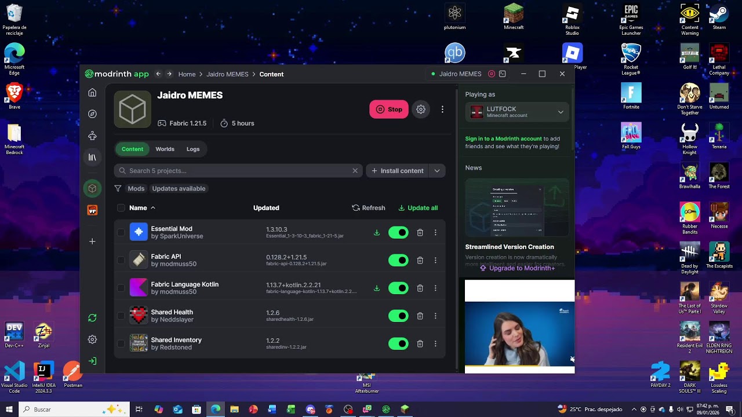
Task: Stop the running instance
Action: [x=389, y=109]
